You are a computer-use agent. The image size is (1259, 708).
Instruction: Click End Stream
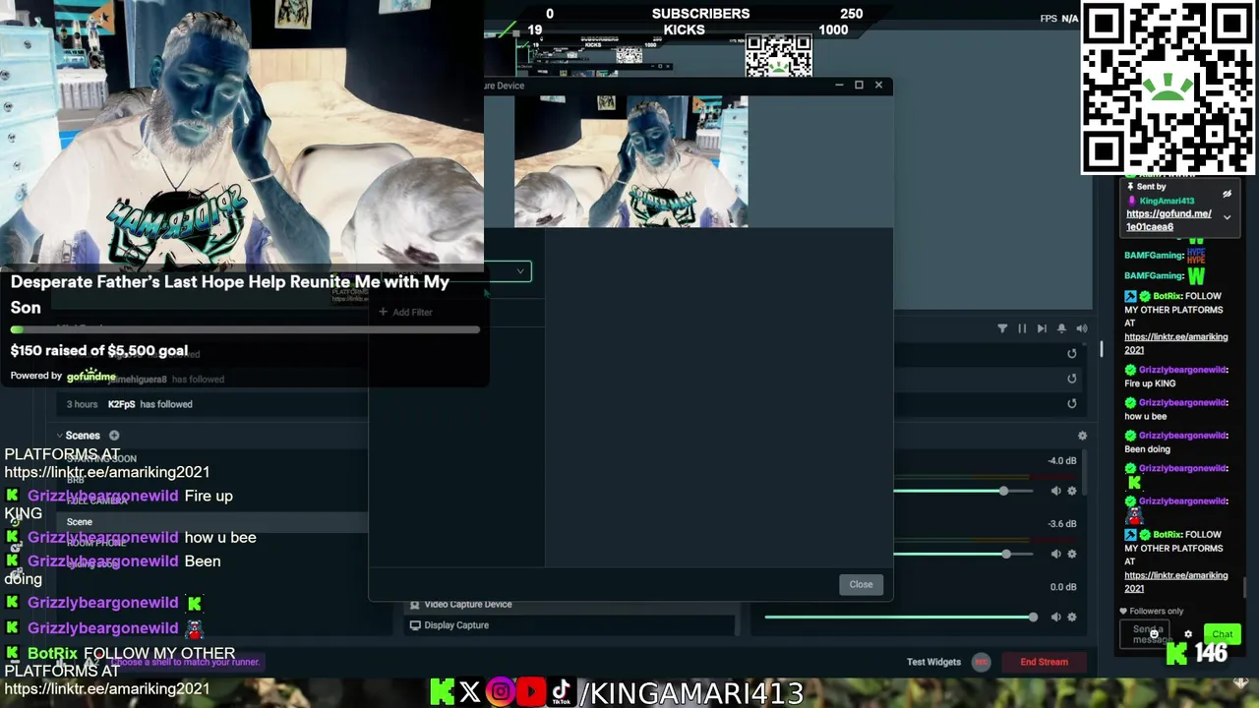[1044, 662]
